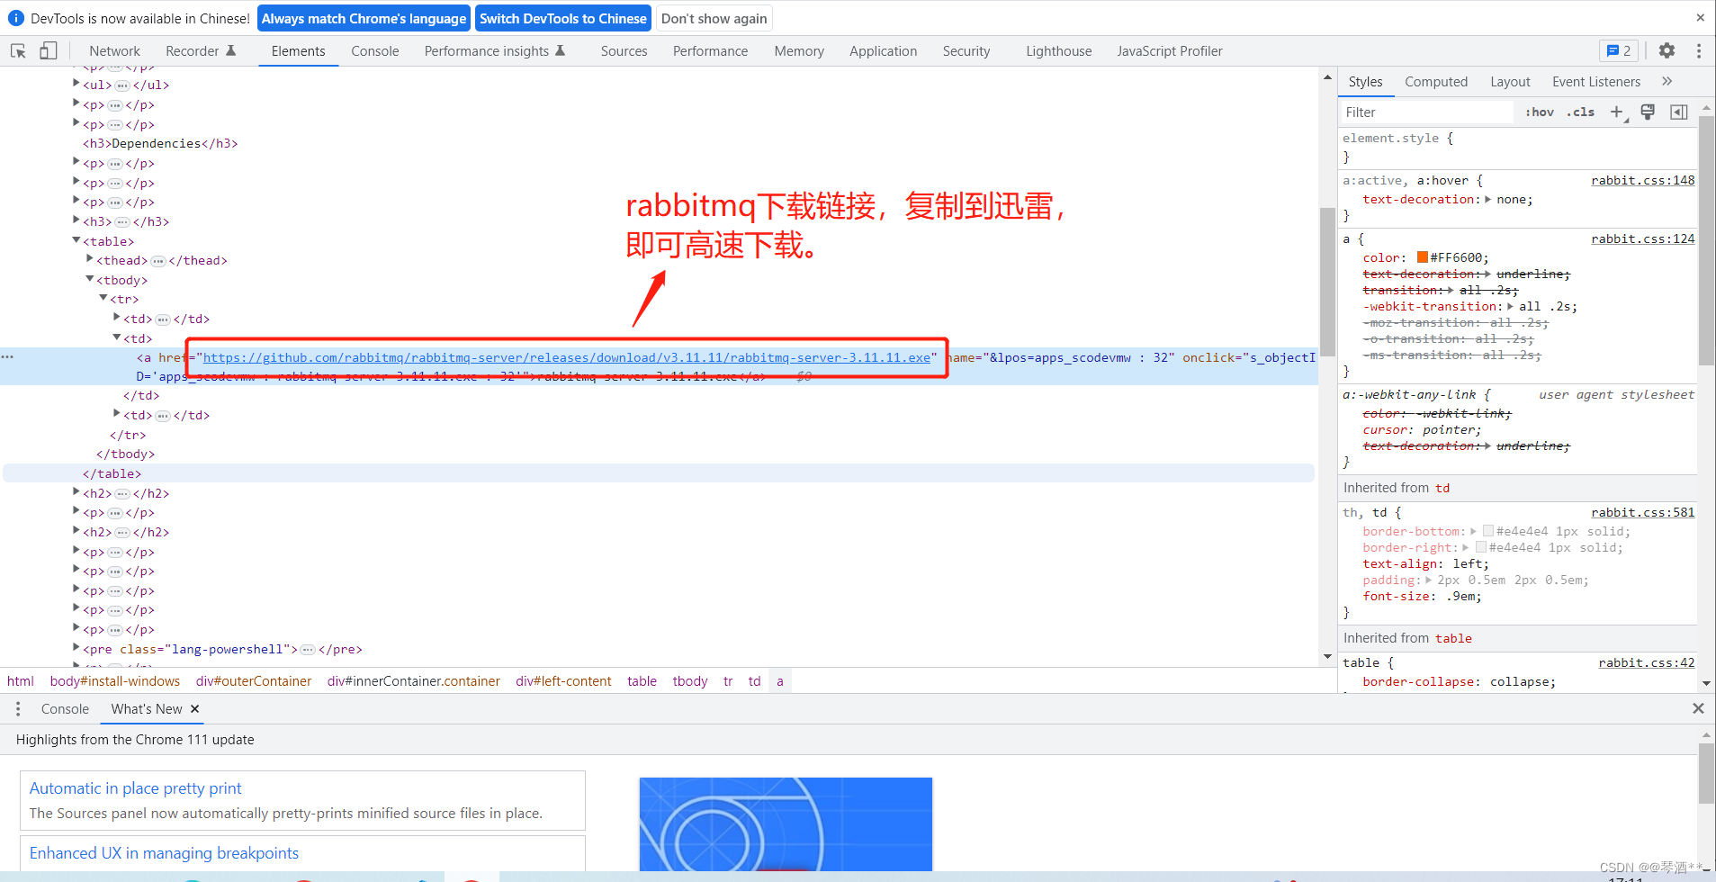Close the What's New drawer tab
The width and height of the screenshot is (1716, 882).
pyautogui.click(x=194, y=709)
